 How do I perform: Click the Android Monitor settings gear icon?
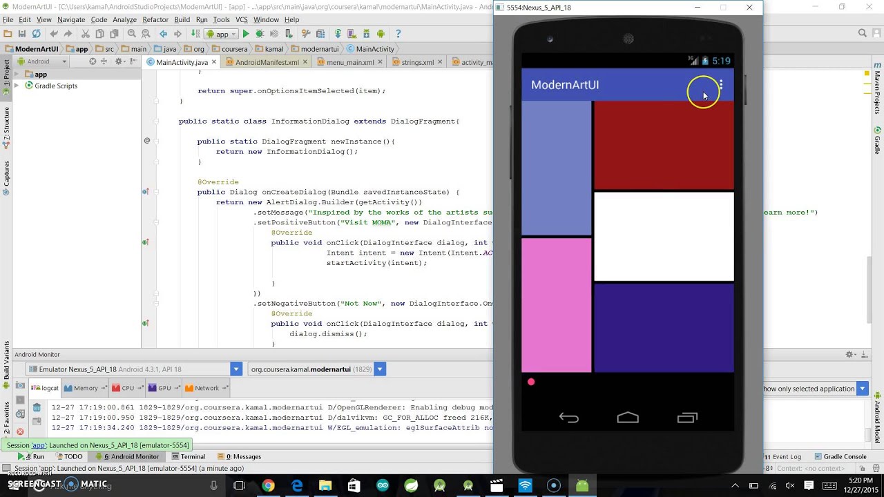(x=850, y=355)
